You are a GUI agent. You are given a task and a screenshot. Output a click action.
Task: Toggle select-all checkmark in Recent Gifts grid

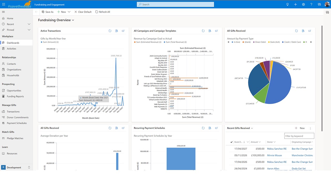coord(231,142)
